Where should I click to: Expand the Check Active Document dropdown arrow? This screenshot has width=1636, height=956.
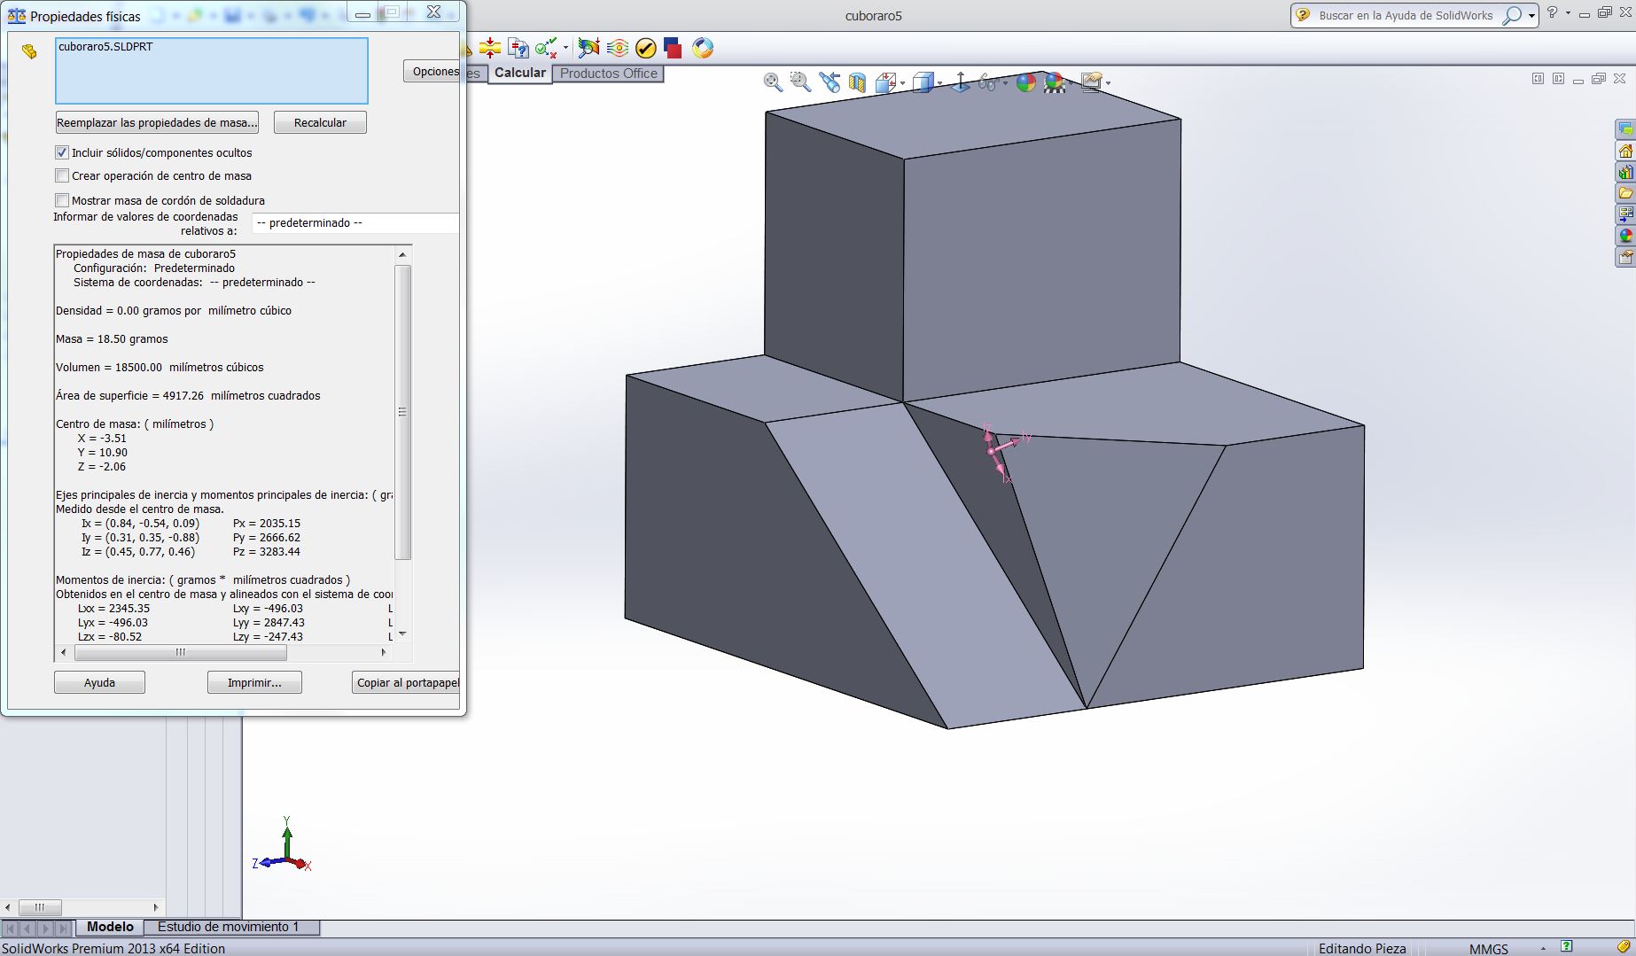click(x=565, y=49)
